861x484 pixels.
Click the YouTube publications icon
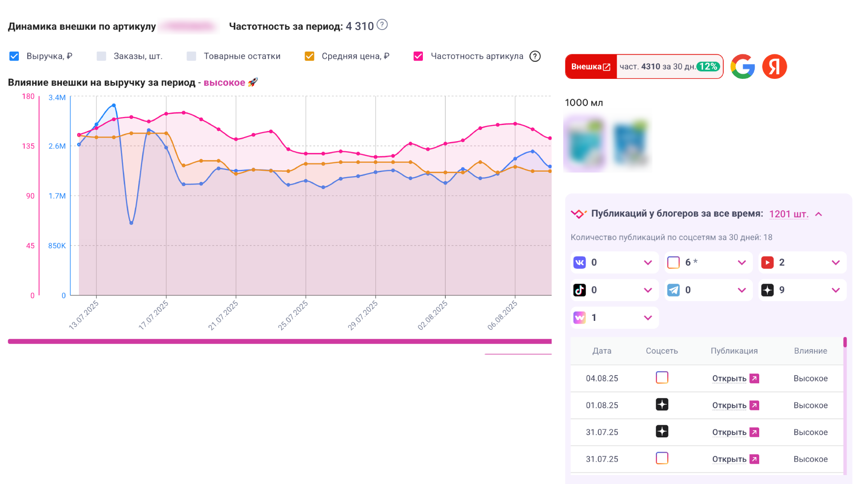click(x=767, y=263)
